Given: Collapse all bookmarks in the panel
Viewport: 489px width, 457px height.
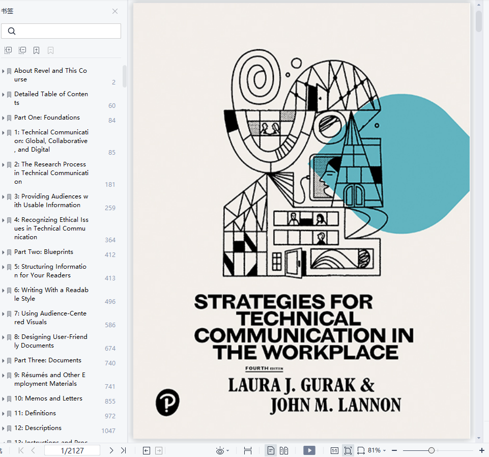Looking at the screenshot, I should click(x=22, y=50).
